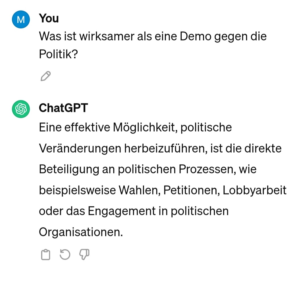Viewport: 307px width, 300px height.
Task: Click the blue M user avatar
Action: pos(21,19)
